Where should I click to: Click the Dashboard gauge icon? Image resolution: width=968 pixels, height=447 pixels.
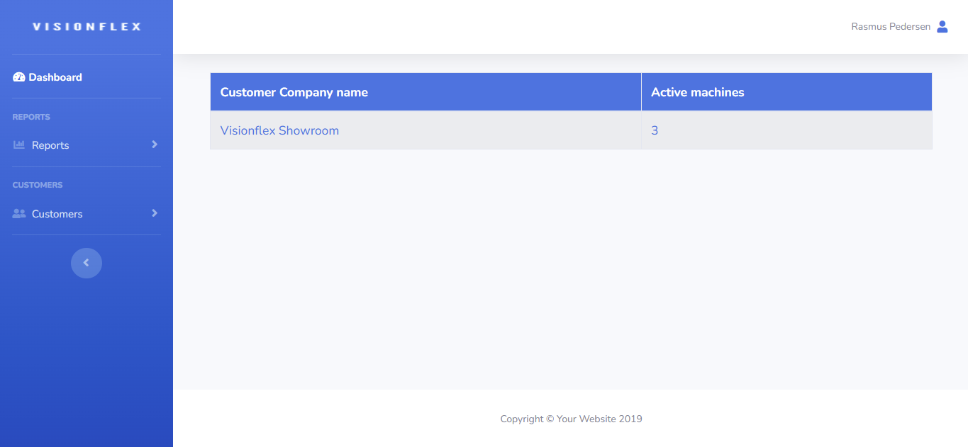click(x=19, y=77)
